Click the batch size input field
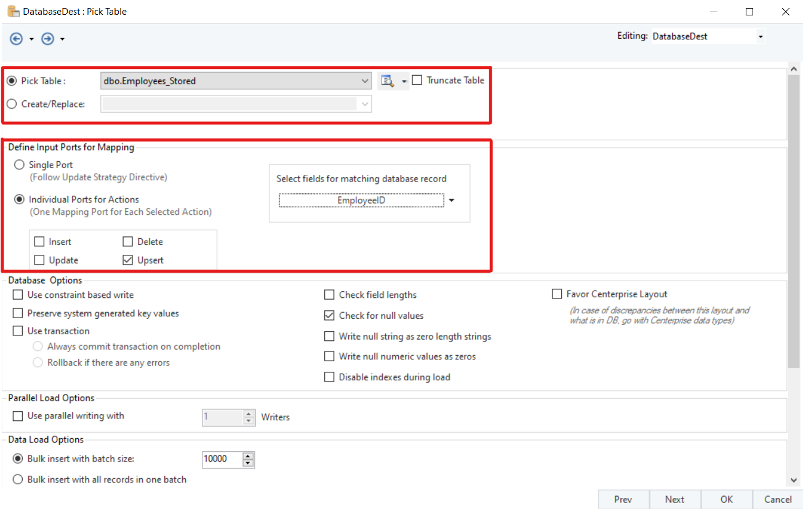The height and width of the screenshot is (509, 803). tap(222, 459)
